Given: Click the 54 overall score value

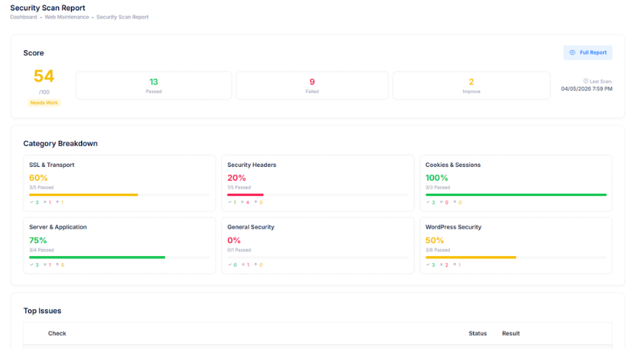Looking at the screenshot, I should pos(44,76).
